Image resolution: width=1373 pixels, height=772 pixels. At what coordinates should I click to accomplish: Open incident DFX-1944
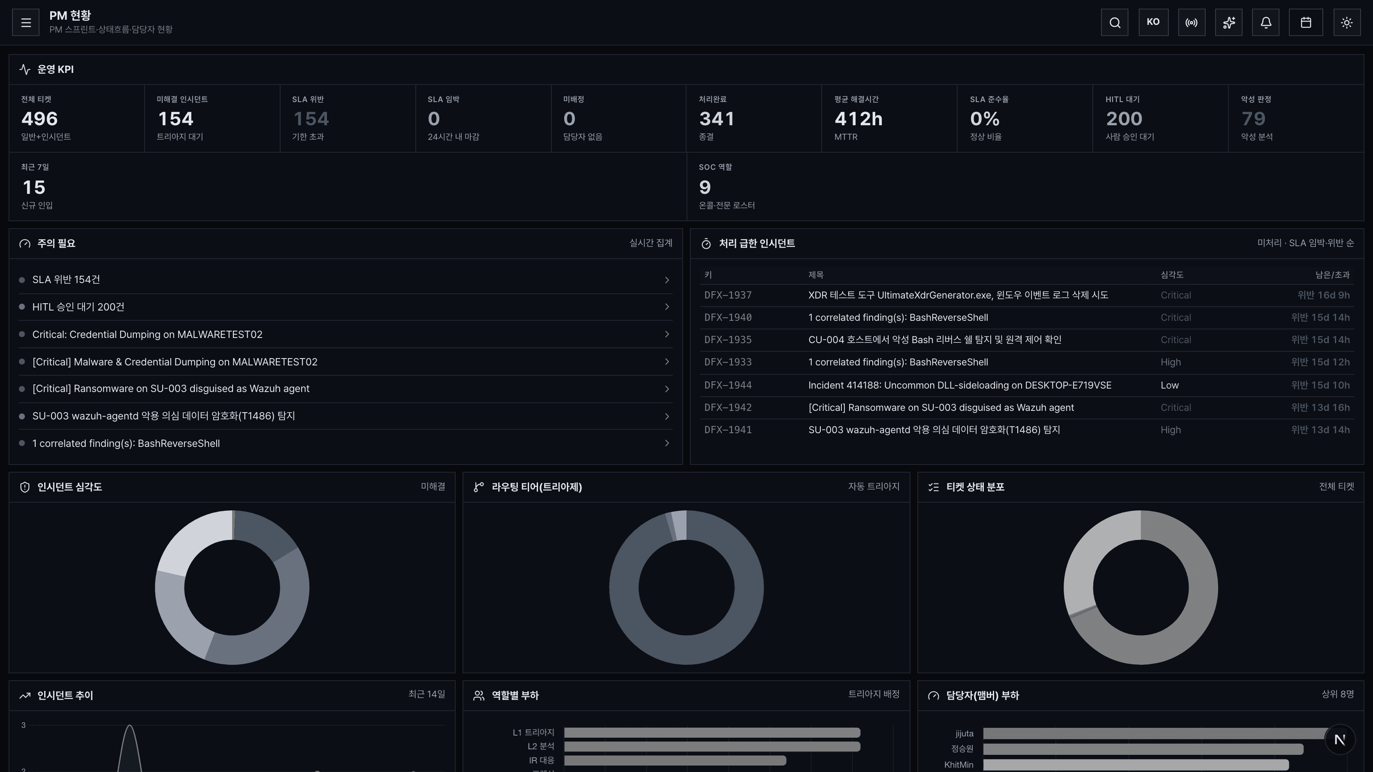[x=1027, y=385]
